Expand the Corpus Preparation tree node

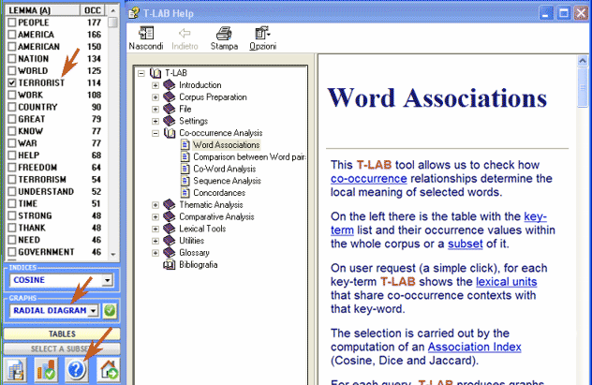pos(155,97)
